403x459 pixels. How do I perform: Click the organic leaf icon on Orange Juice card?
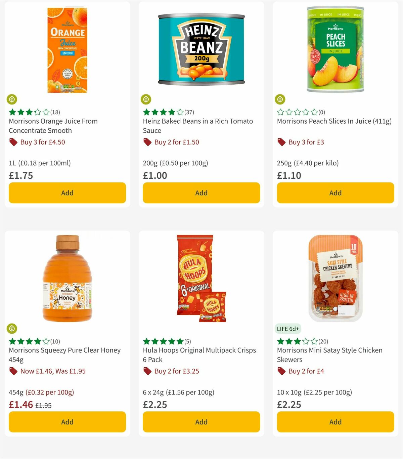click(12, 99)
